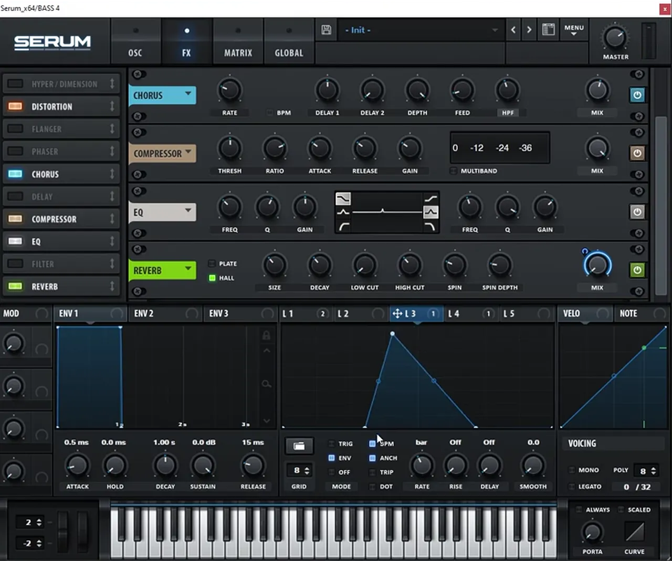Enable MONO voicing checkbox
672x561 pixels.
572,470
